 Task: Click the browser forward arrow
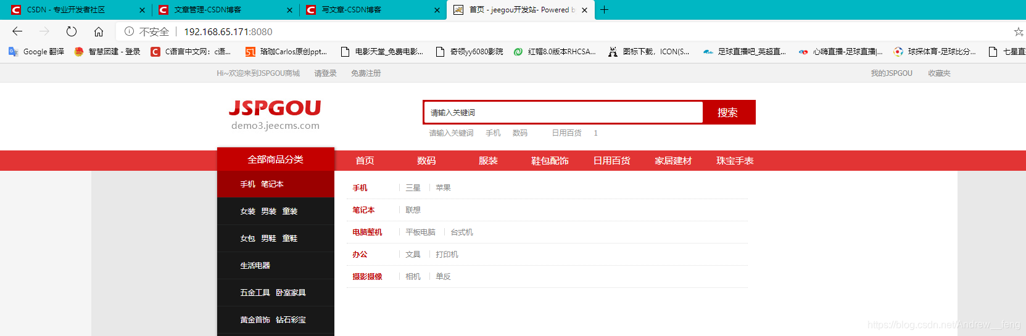(44, 31)
